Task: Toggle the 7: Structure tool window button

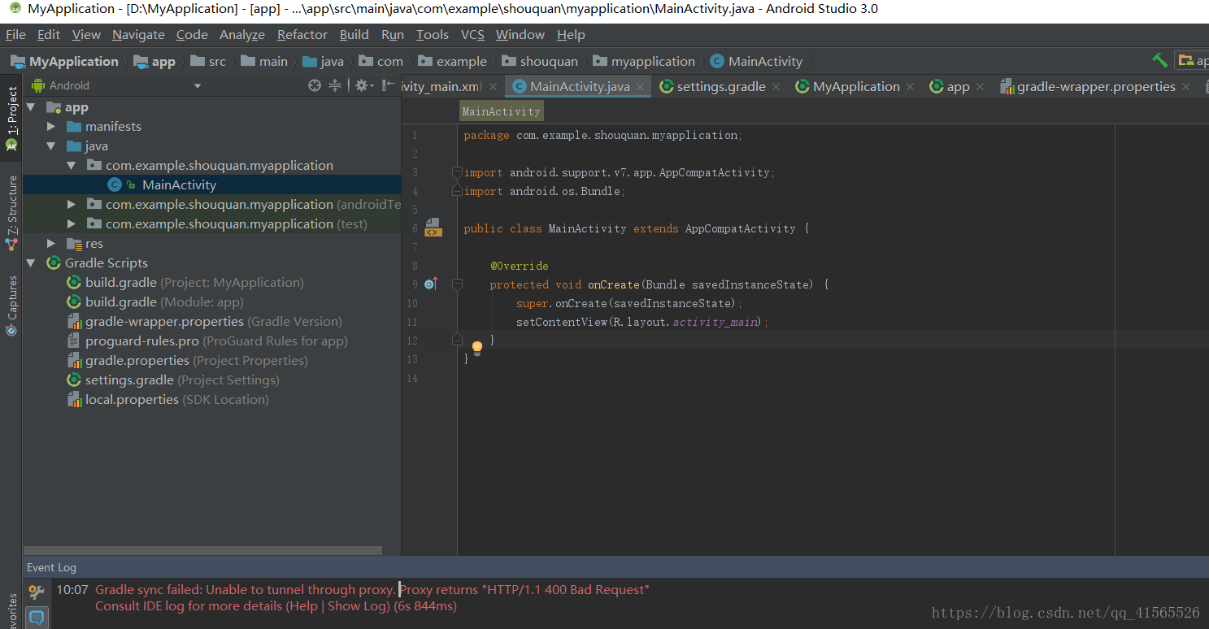Action: [11, 211]
